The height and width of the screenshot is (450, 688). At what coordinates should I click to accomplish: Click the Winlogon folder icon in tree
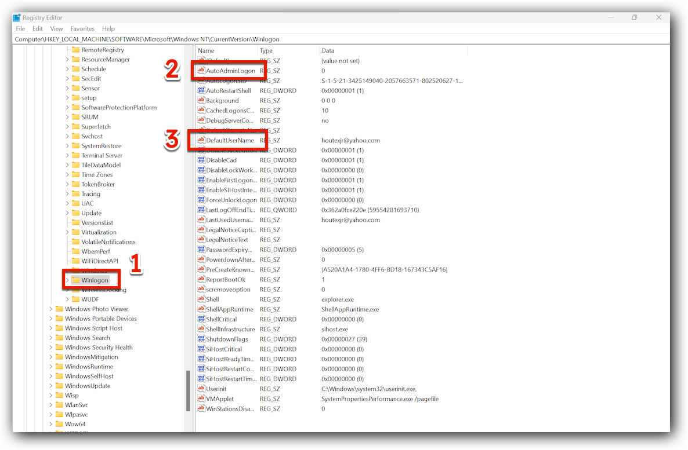click(75, 280)
